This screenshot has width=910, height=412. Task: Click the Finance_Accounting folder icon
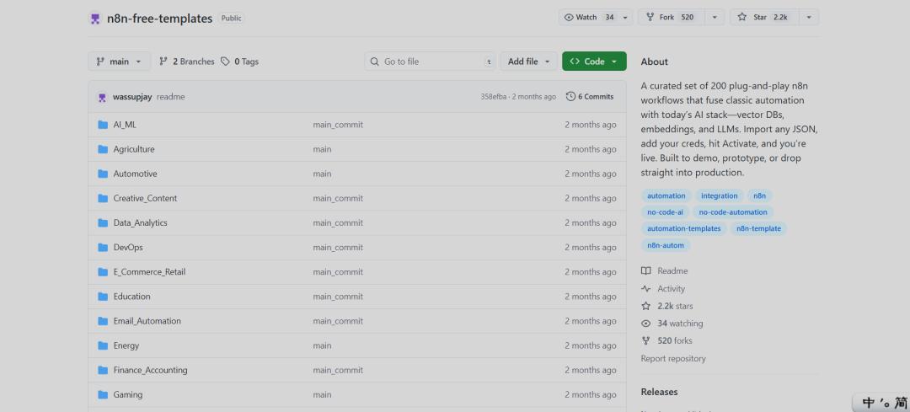click(x=104, y=370)
